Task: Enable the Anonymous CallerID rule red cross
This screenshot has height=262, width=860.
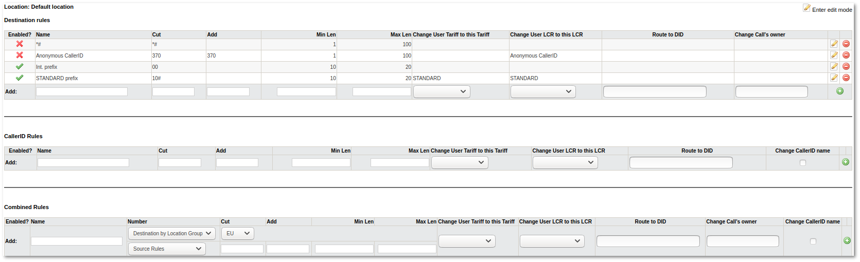Action: pos(20,55)
